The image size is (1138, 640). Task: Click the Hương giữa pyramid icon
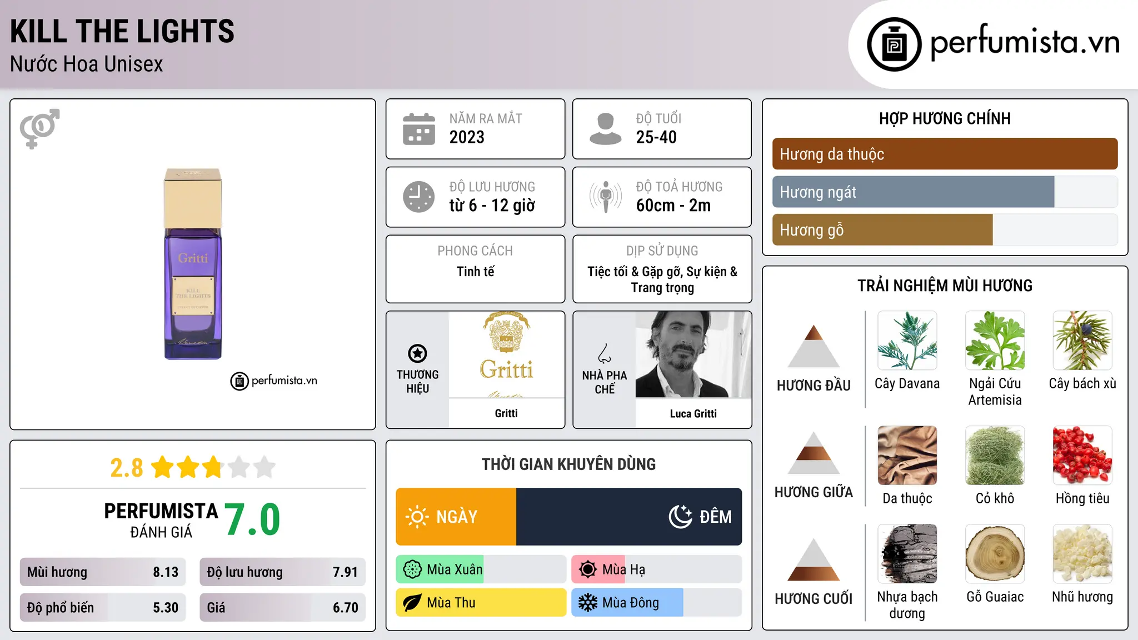point(813,453)
